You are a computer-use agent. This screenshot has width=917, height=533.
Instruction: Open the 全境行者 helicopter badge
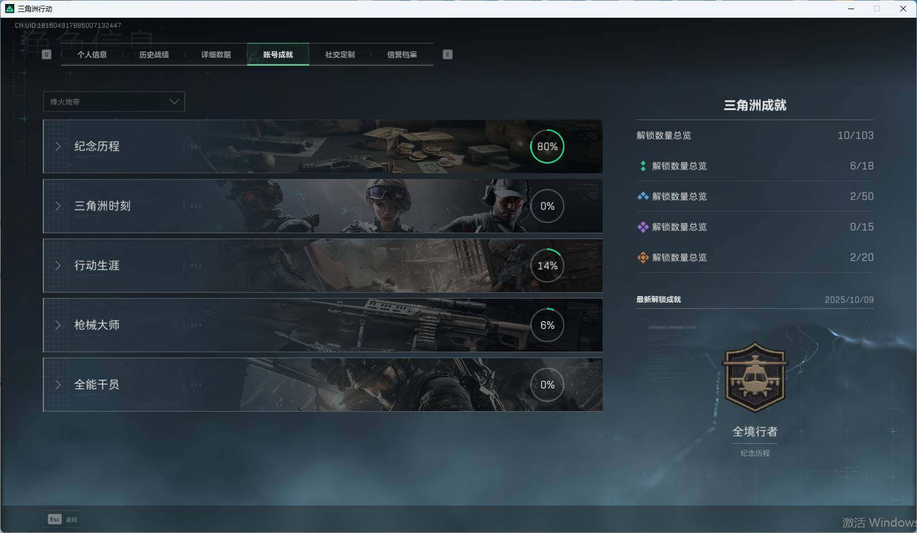755,377
